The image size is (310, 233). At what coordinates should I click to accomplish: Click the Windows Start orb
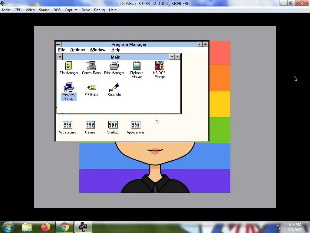coord(8,227)
